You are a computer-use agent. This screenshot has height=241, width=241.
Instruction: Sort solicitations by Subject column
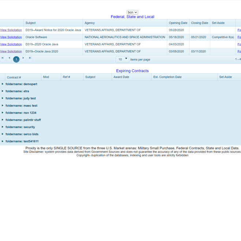tap(53, 23)
